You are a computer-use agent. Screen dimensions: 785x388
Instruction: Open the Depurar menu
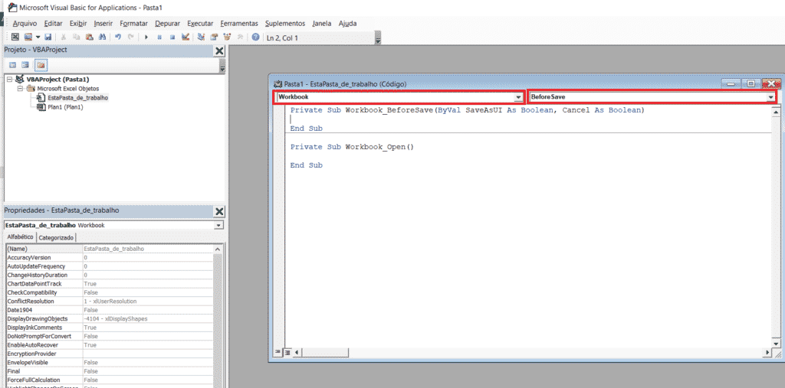tap(168, 24)
